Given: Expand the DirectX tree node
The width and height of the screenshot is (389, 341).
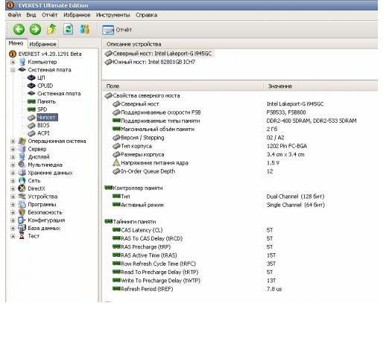Looking at the screenshot, I should [x=13, y=189].
